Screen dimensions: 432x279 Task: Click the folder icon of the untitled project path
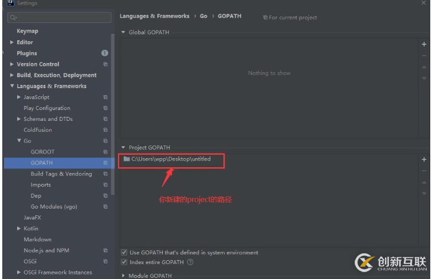(127, 159)
